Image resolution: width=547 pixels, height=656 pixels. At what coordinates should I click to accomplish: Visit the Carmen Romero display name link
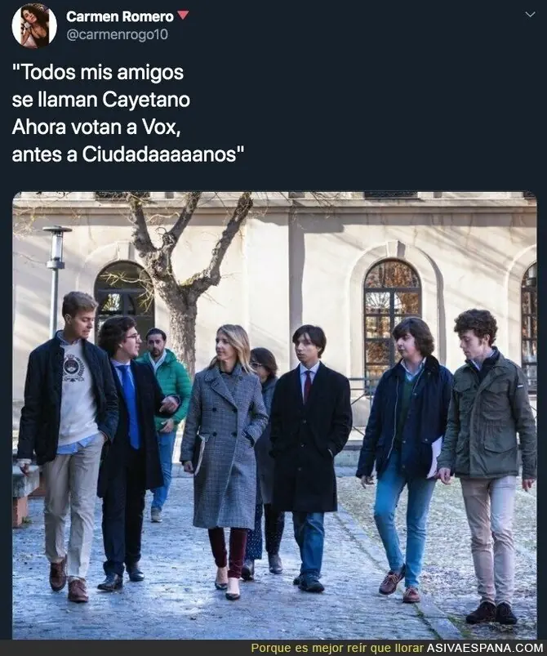coord(119,16)
